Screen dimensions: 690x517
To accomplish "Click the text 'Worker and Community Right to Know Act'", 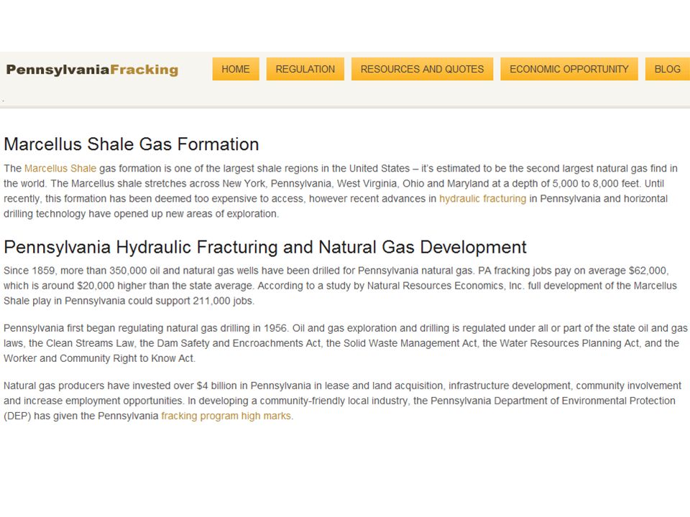I will click(x=98, y=358).
